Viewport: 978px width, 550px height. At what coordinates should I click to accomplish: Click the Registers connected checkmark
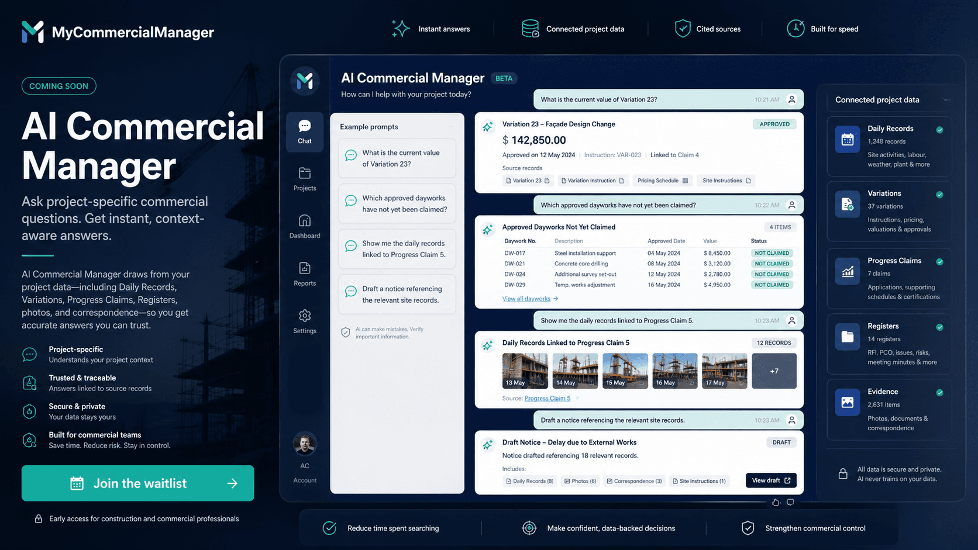coord(939,327)
